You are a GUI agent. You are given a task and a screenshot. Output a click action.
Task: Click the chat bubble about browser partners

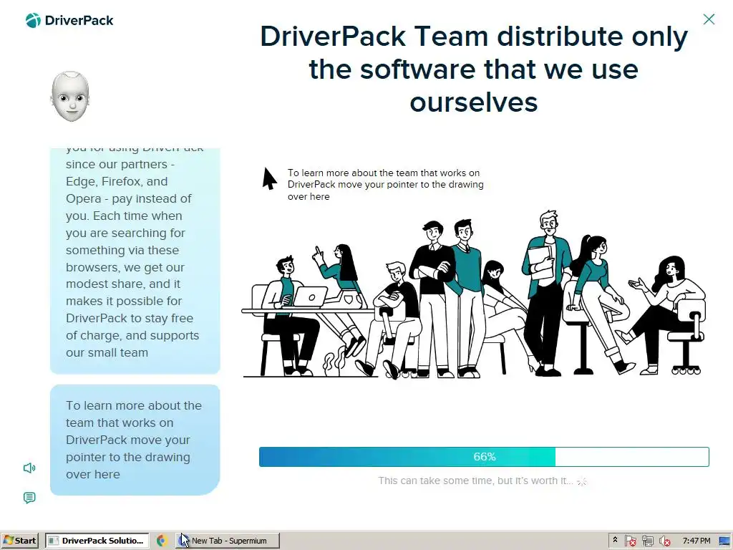pyautogui.click(x=135, y=261)
